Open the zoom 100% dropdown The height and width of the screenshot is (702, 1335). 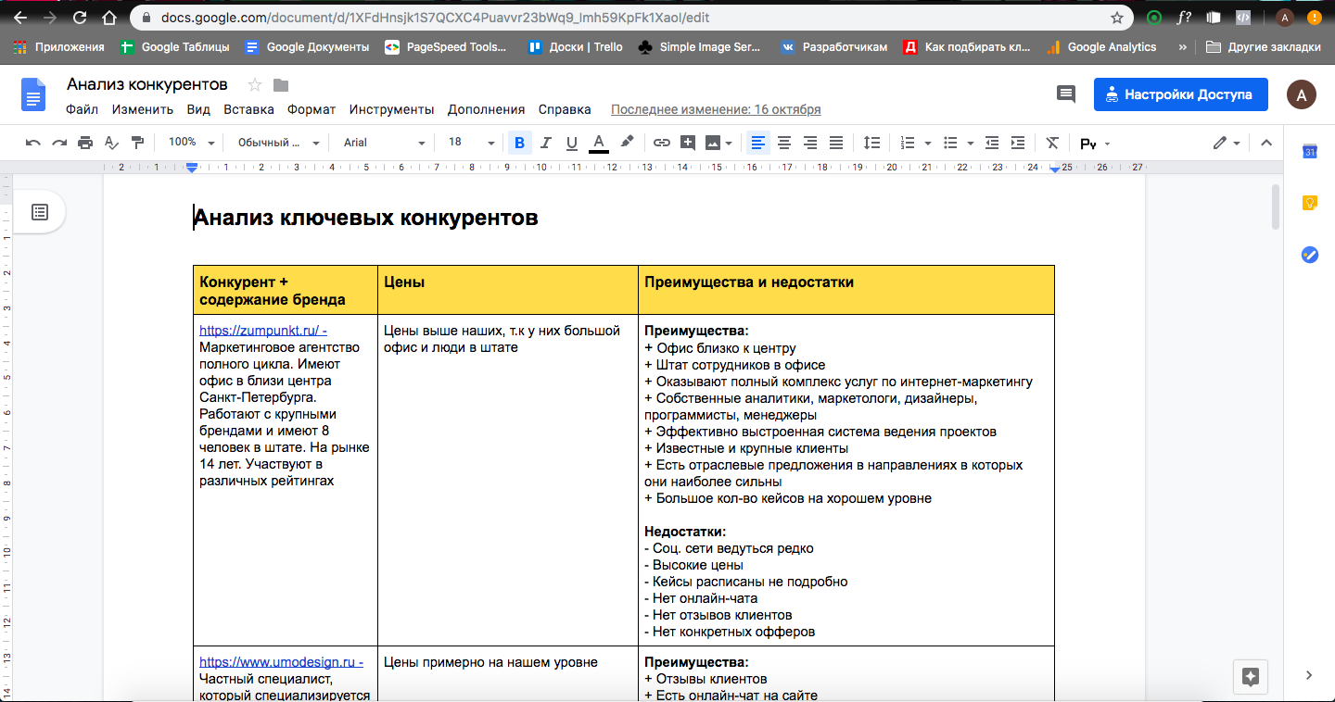(x=191, y=143)
